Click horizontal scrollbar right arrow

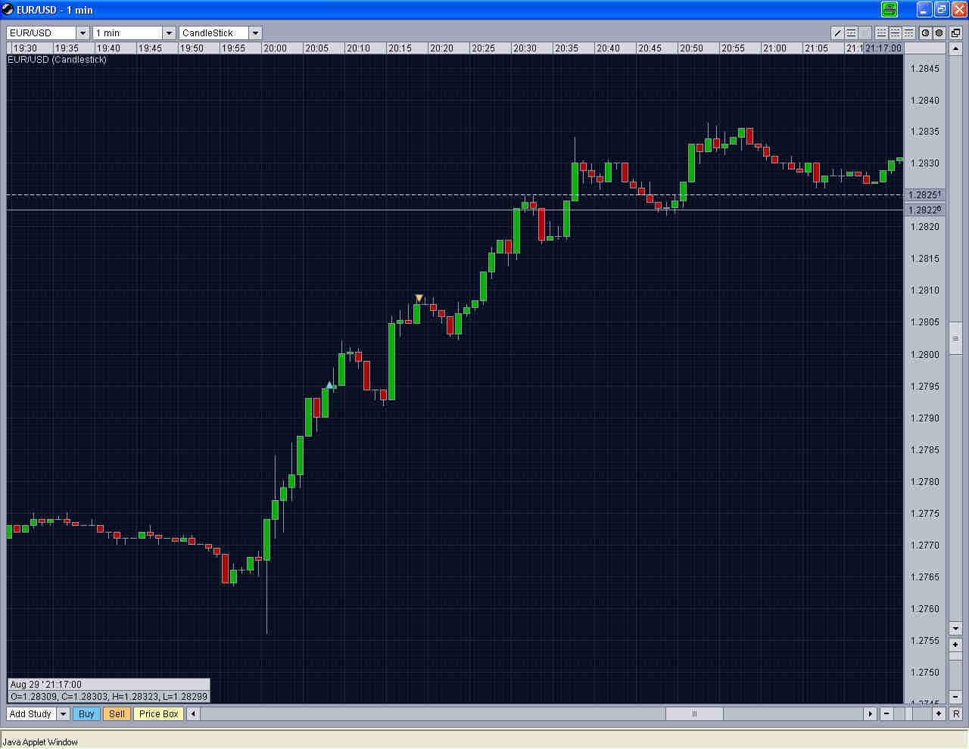point(871,713)
